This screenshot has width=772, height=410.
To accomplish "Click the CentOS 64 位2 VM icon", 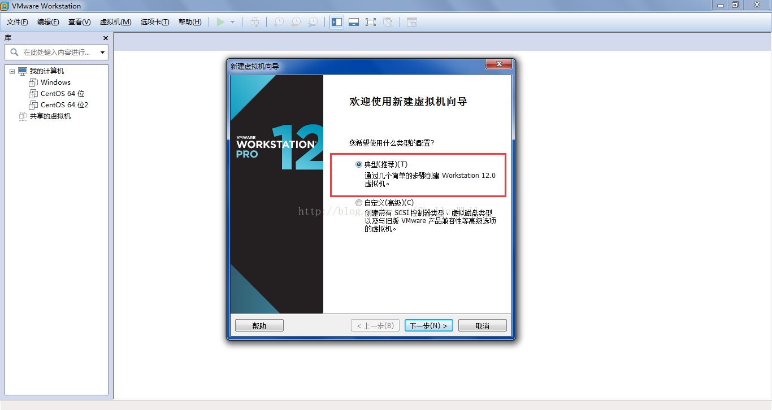I will coord(33,105).
